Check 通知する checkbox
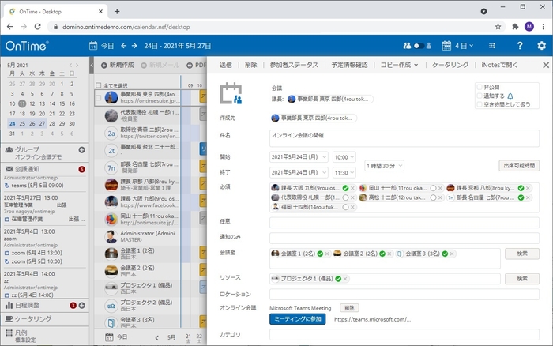Viewport: 553px width, 346px height. pyautogui.click(x=480, y=96)
